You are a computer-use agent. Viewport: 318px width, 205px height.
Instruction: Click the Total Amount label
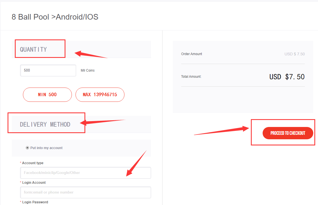coord(191,77)
